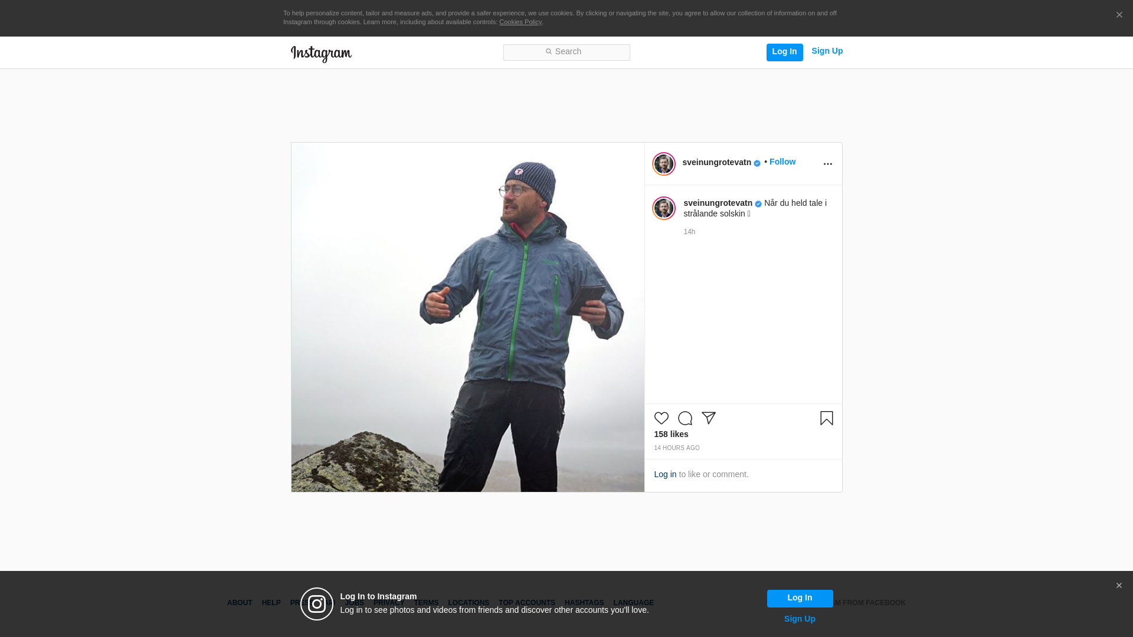
Task: Follow the sveinungrotevatn account
Action: (x=782, y=162)
